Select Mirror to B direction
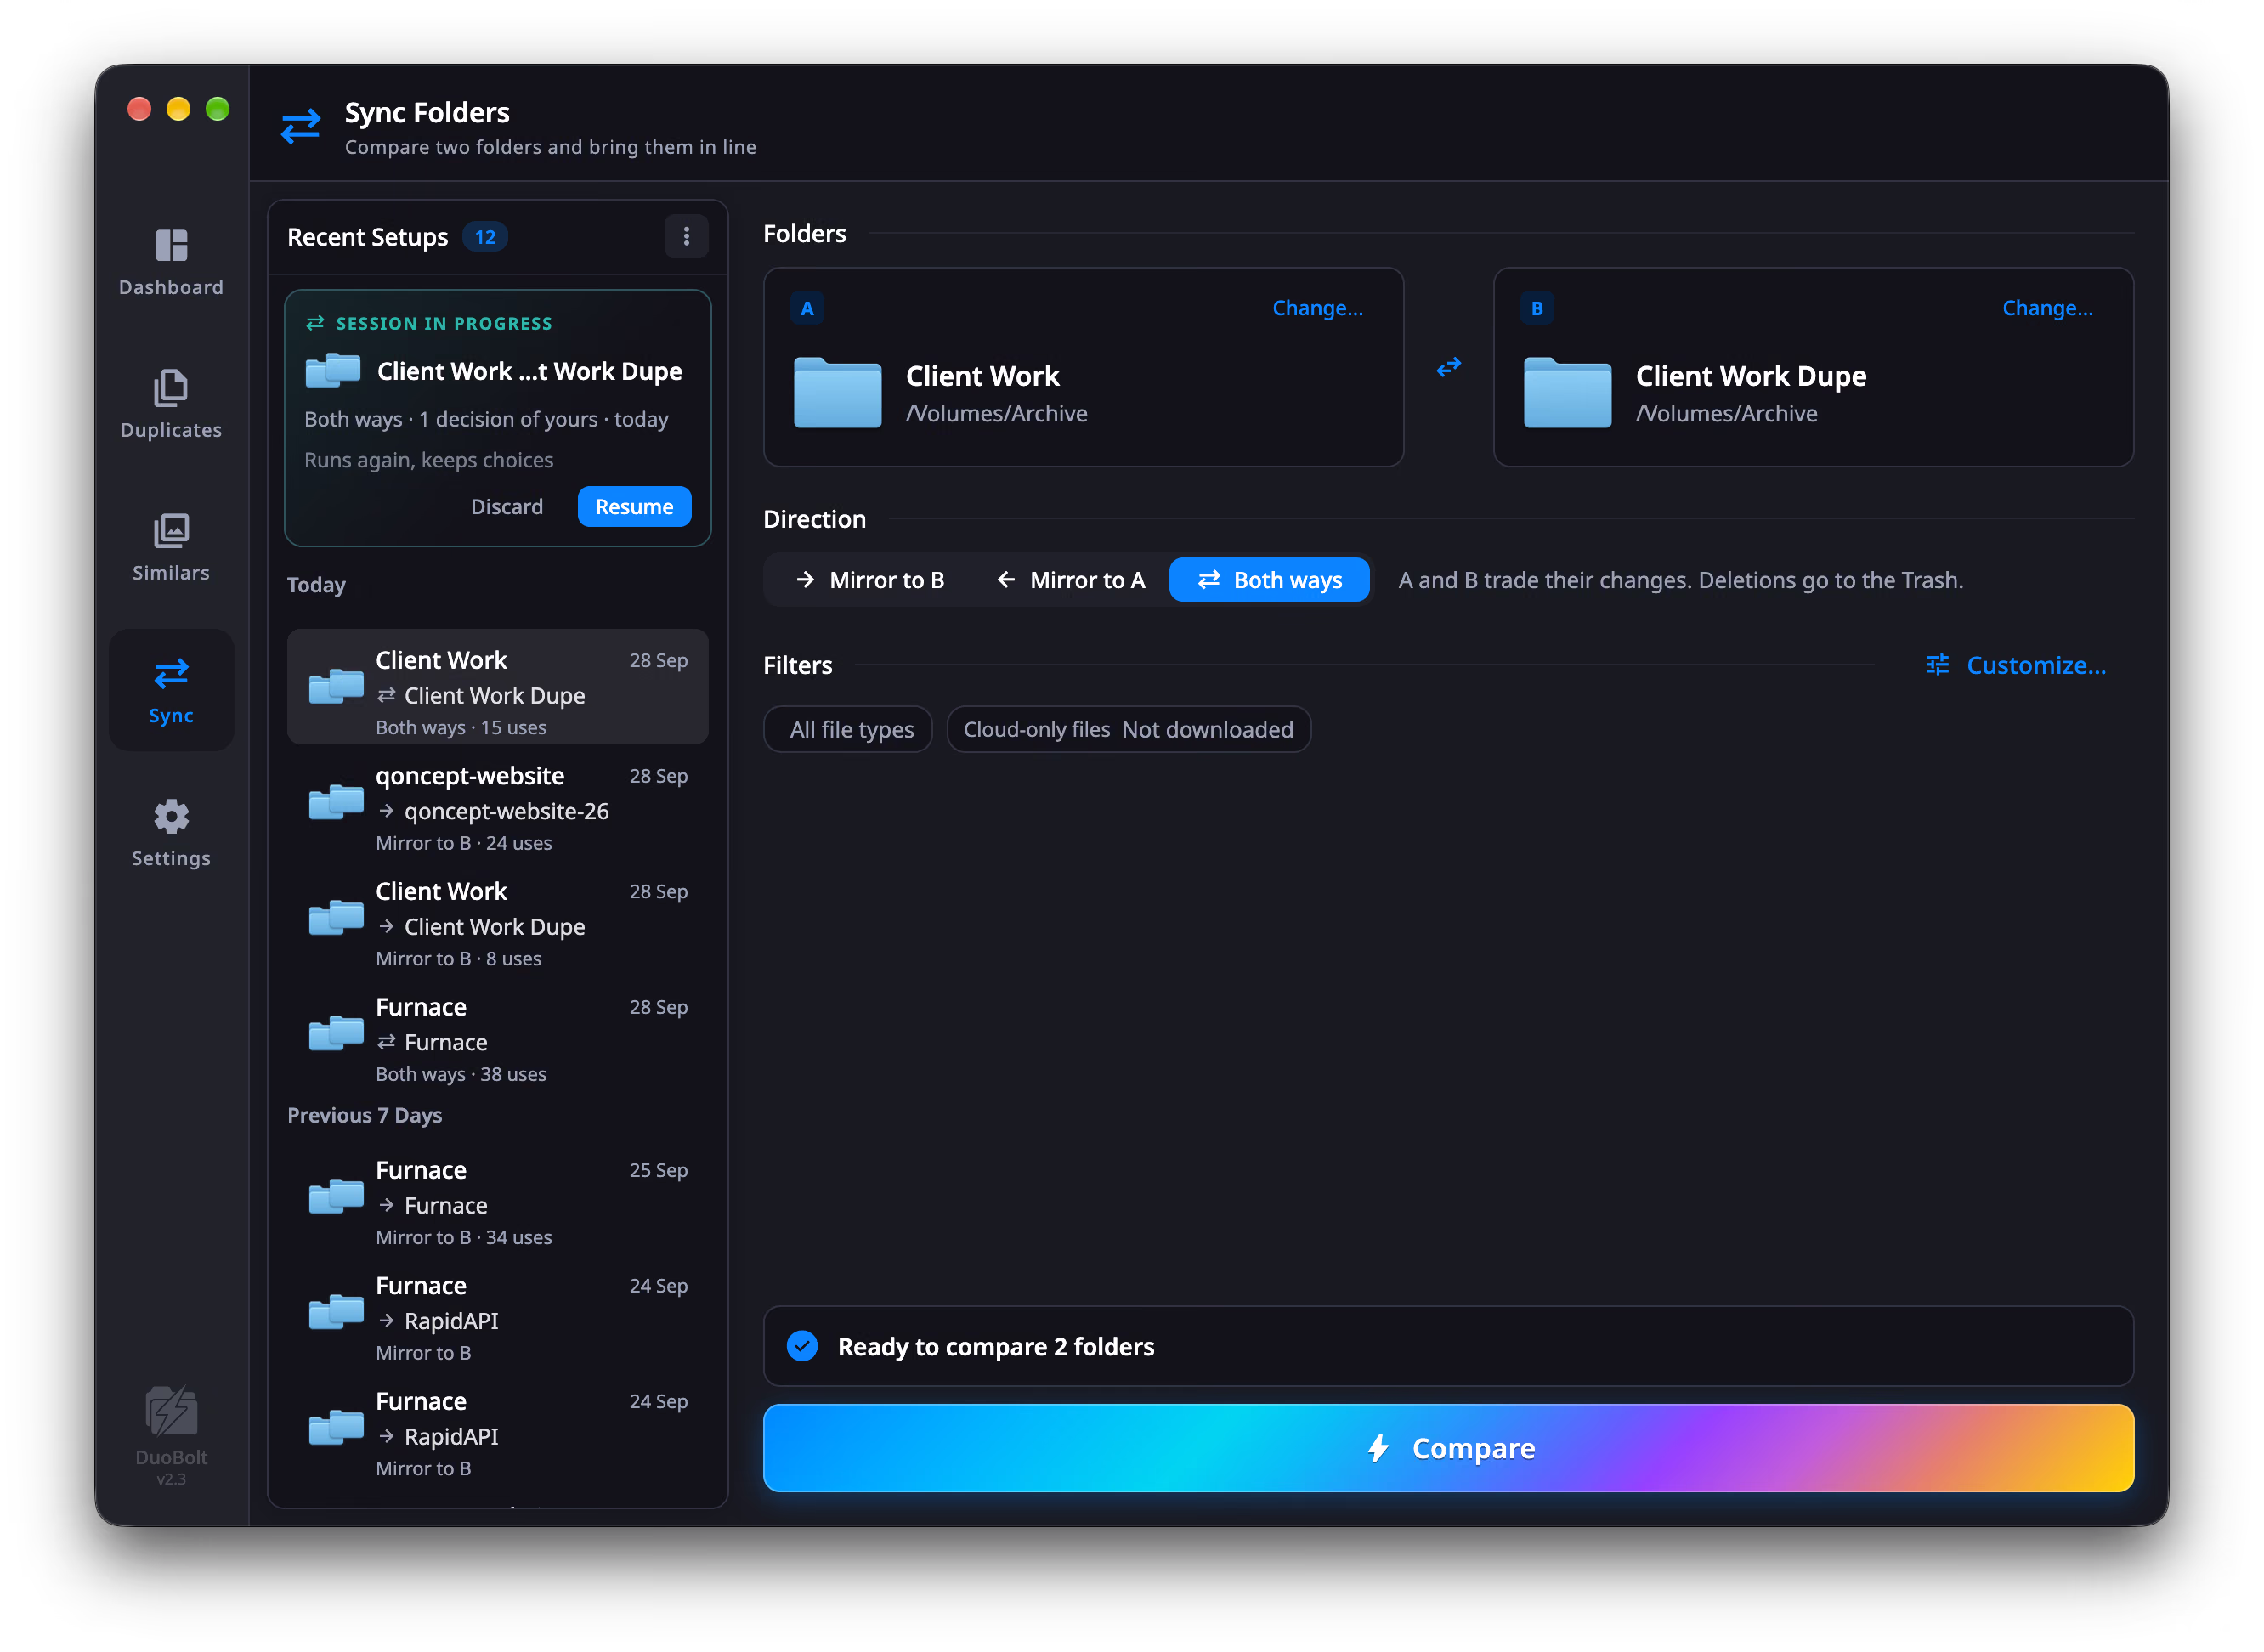2264x1652 pixels. [869, 580]
